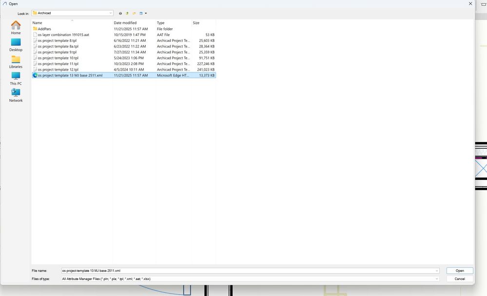Select os project template 10.tpl
This screenshot has width=487, height=296.
[x=58, y=58]
